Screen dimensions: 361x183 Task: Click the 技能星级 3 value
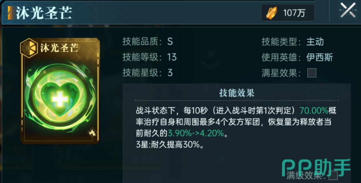[x=170, y=73]
